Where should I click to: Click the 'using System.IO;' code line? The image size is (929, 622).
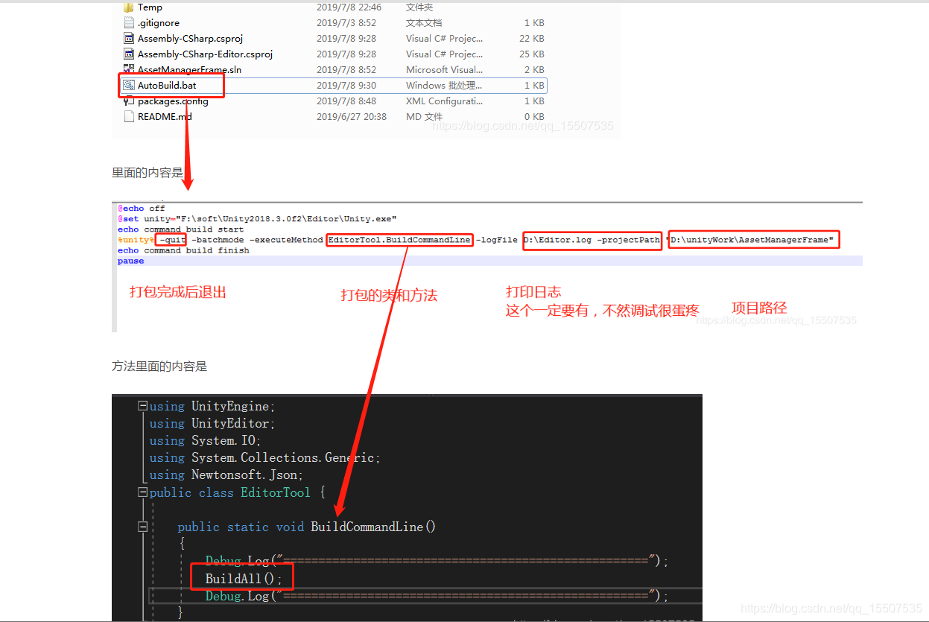point(206,441)
